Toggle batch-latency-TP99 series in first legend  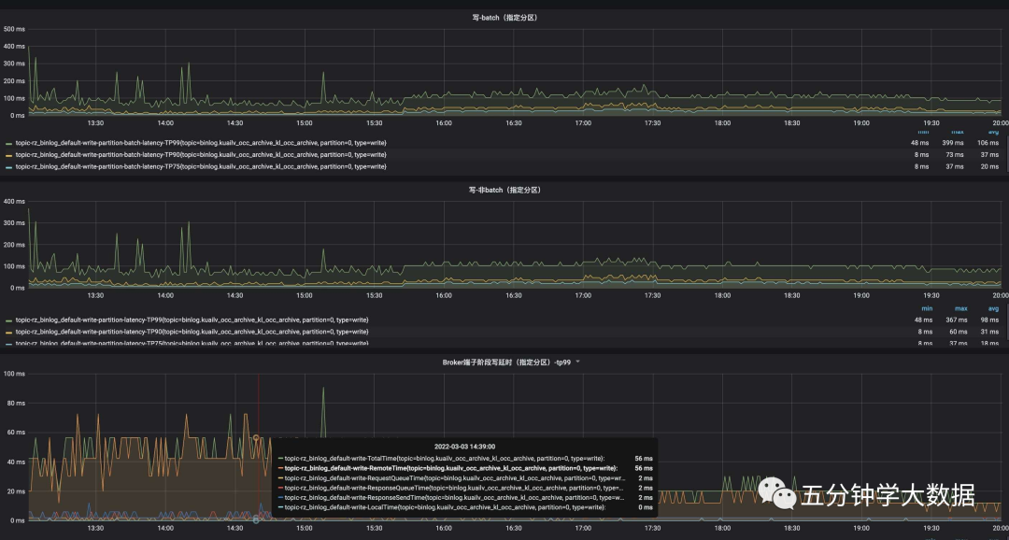tap(201, 143)
